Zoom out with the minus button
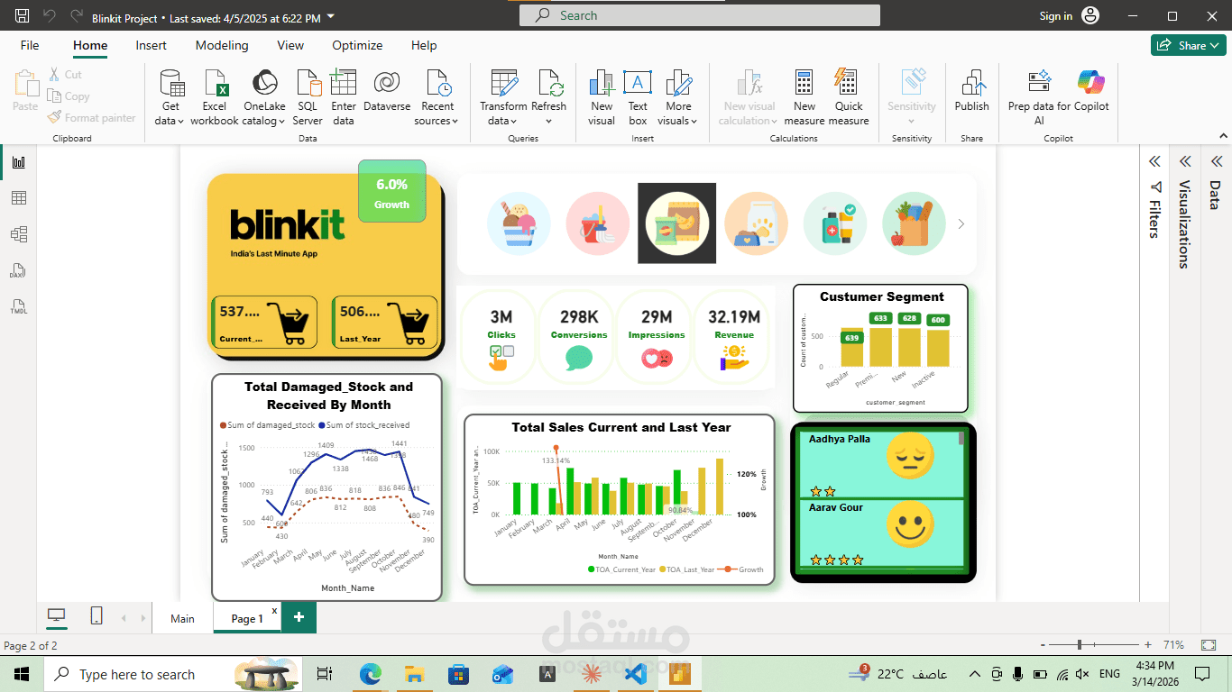This screenshot has width=1232, height=692. coord(1044,645)
